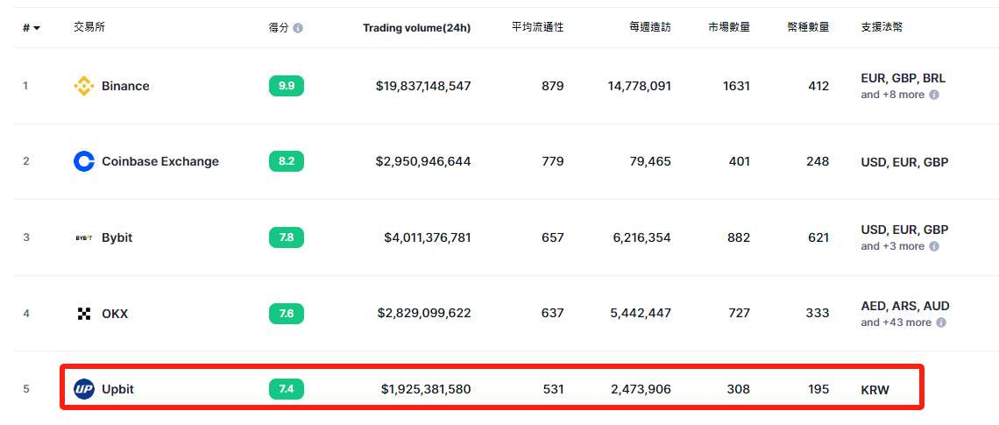Screen dimensions: 999x425
Task: Open the Coinbase Exchange link
Action: (x=160, y=162)
